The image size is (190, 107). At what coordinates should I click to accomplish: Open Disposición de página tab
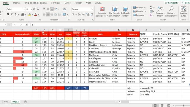tap(36, 3)
